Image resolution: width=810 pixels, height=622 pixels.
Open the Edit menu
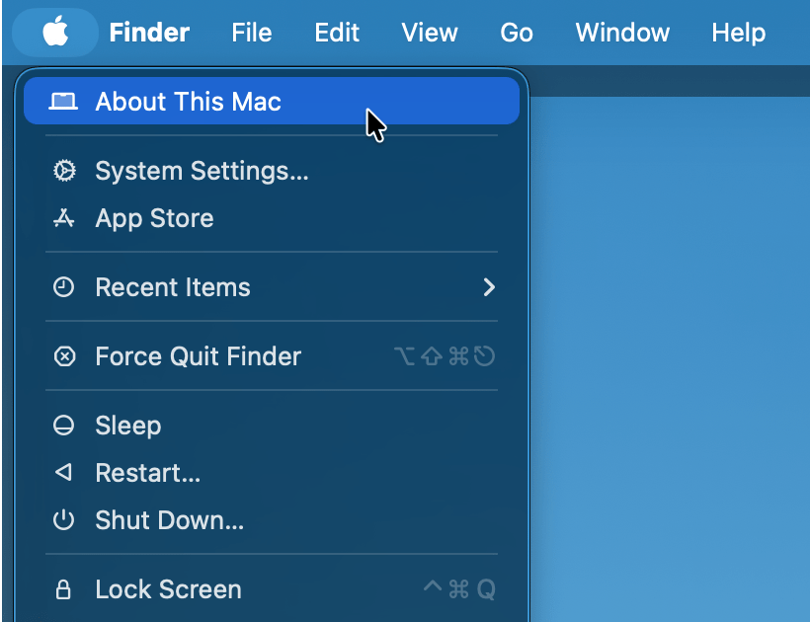coord(337,33)
